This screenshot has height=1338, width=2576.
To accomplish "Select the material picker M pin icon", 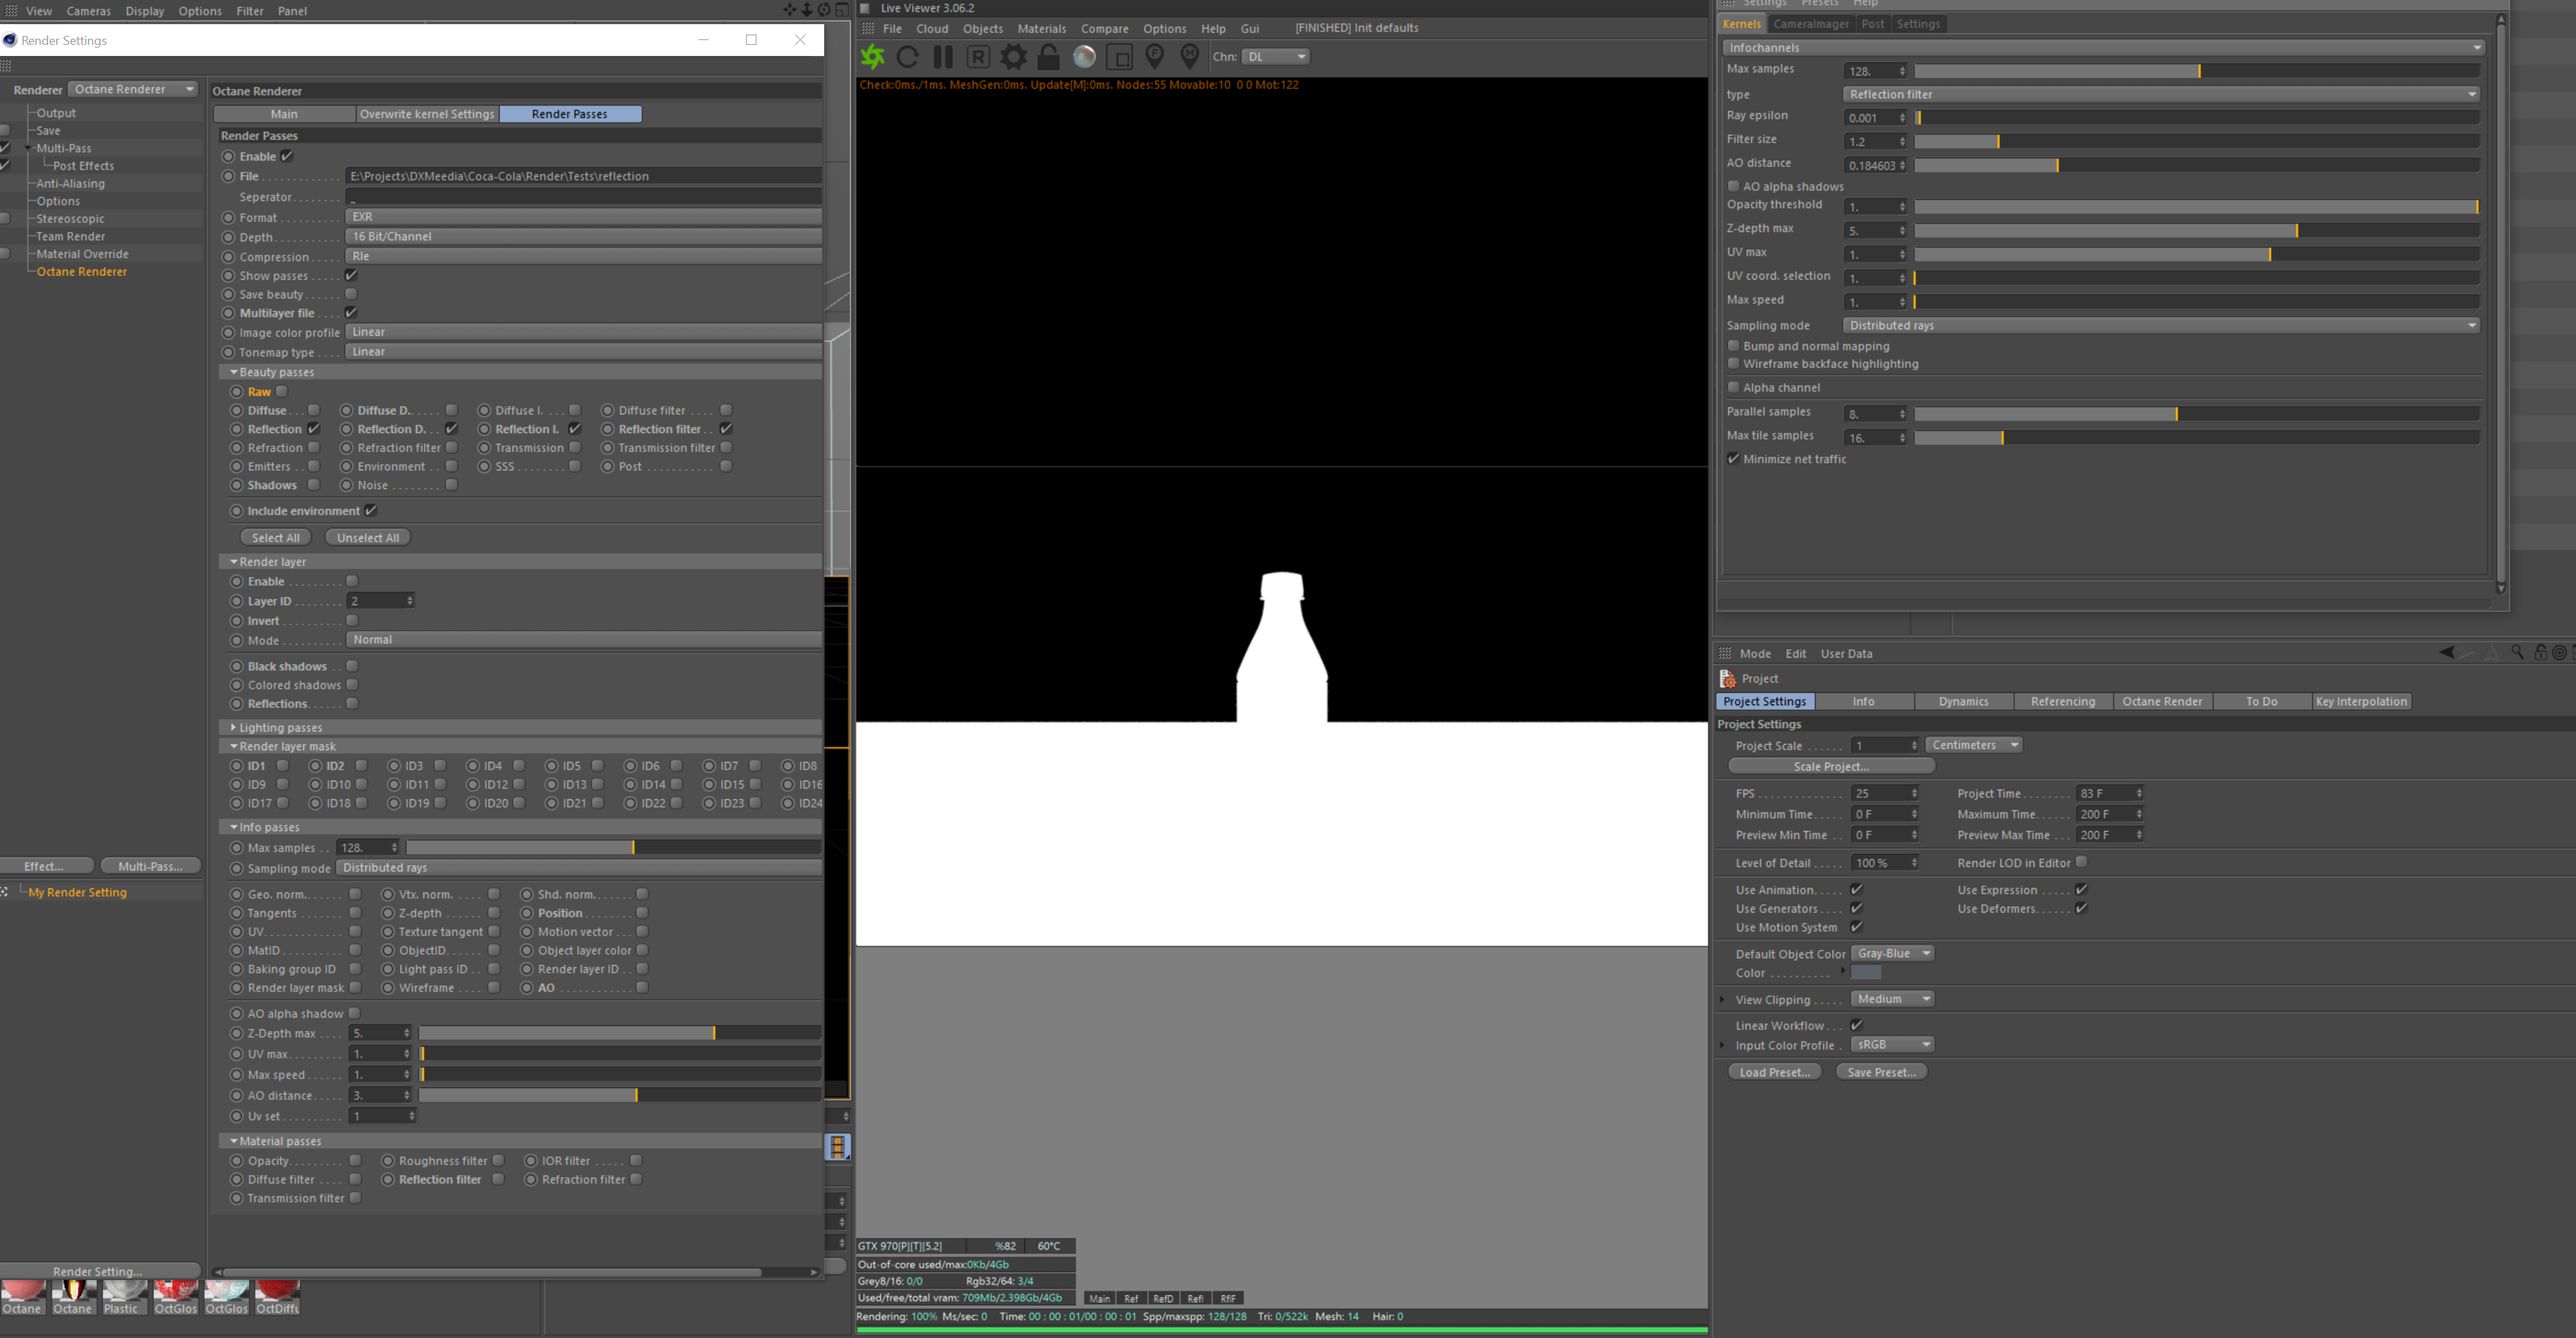I will 1189,57.
